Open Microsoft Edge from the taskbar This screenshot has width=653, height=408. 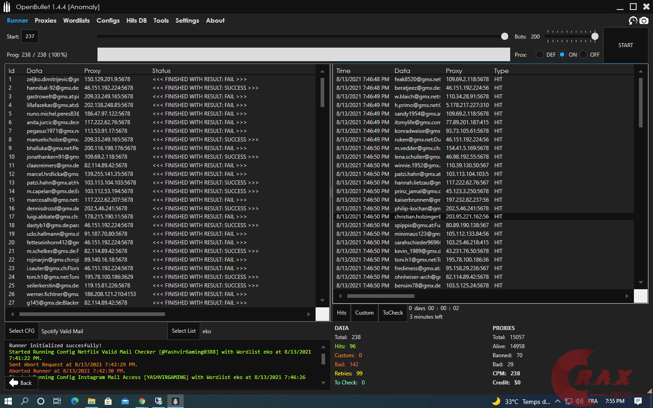[x=75, y=401]
